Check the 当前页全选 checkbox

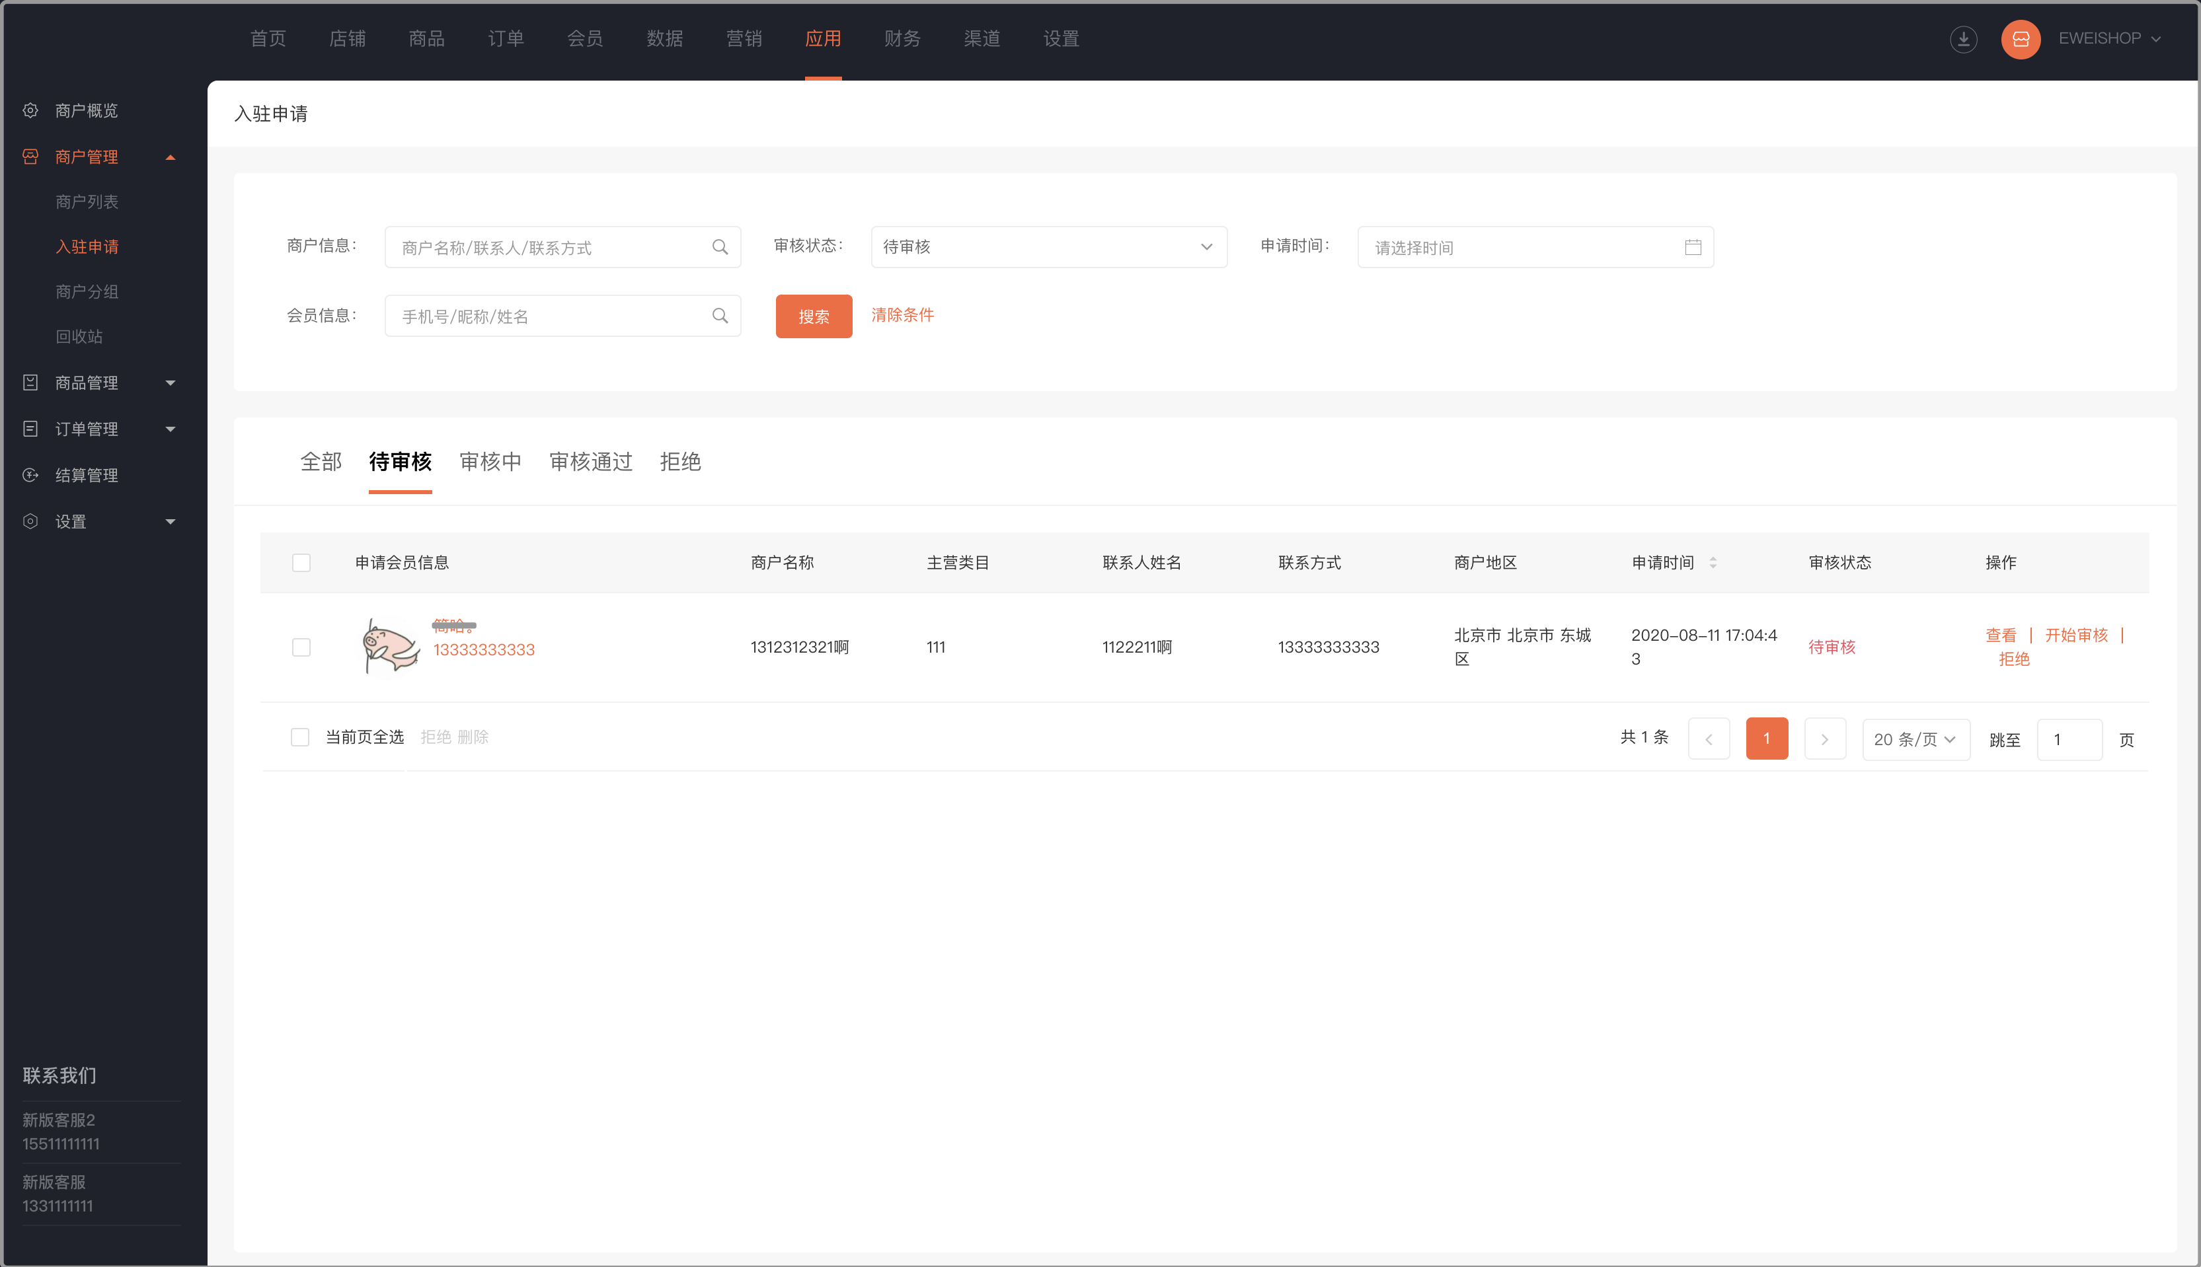tap(299, 737)
